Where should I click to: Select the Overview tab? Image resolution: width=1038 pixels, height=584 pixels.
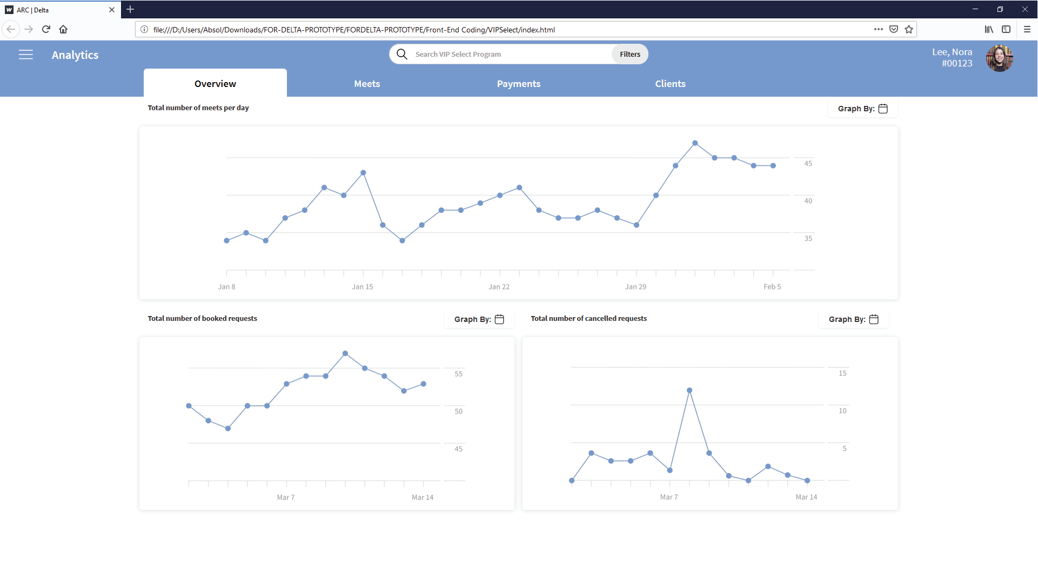pos(215,84)
